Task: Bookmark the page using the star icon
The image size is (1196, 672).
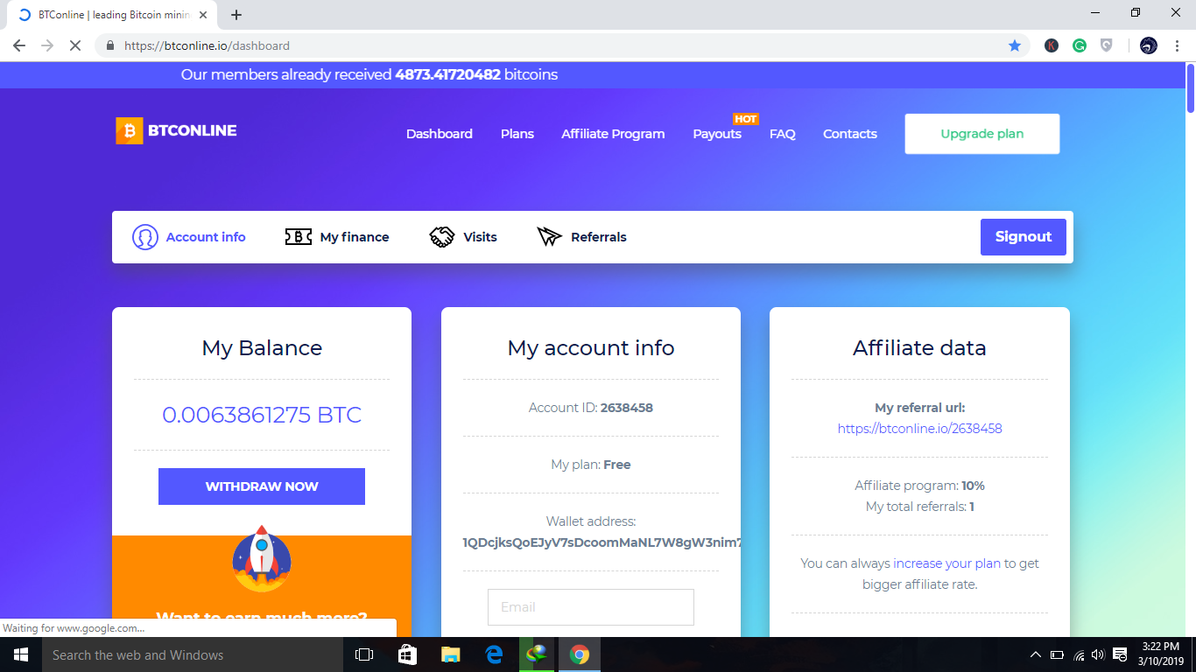Action: click(x=1015, y=45)
